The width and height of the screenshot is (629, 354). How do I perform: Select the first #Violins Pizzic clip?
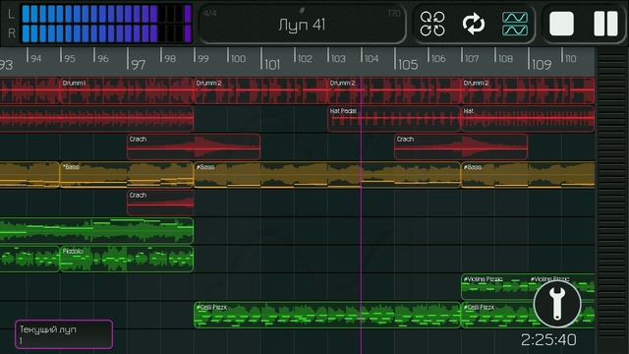tap(494, 287)
